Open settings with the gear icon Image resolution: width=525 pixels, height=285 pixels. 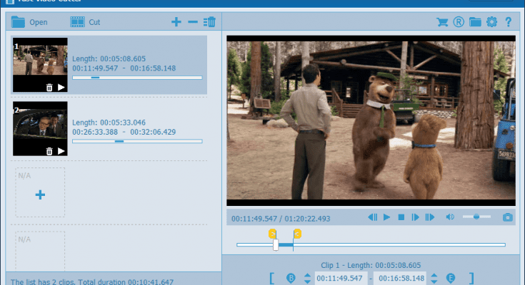[x=491, y=22]
